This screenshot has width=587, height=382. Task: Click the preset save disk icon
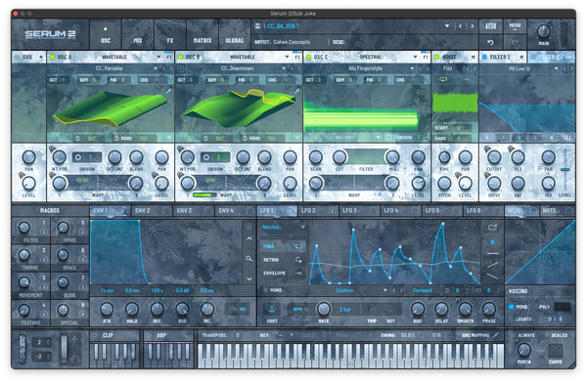(257, 25)
